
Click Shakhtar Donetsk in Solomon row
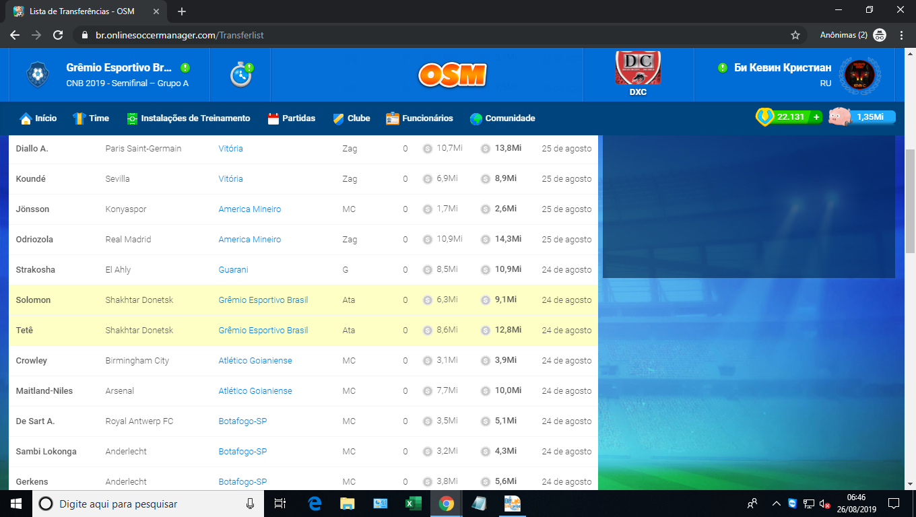[x=139, y=300]
